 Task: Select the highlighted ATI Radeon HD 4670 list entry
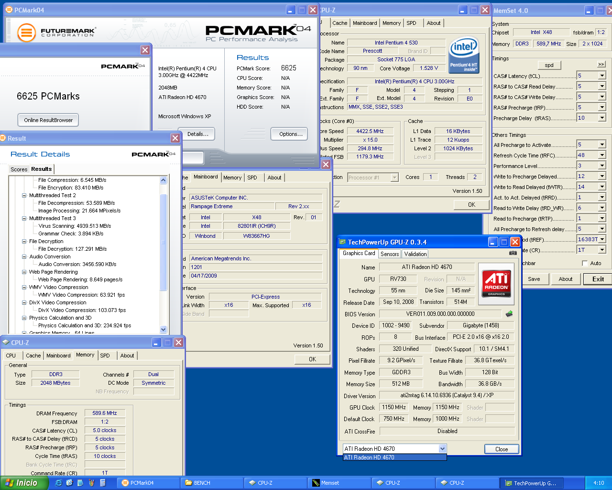click(x=395, y=457)
